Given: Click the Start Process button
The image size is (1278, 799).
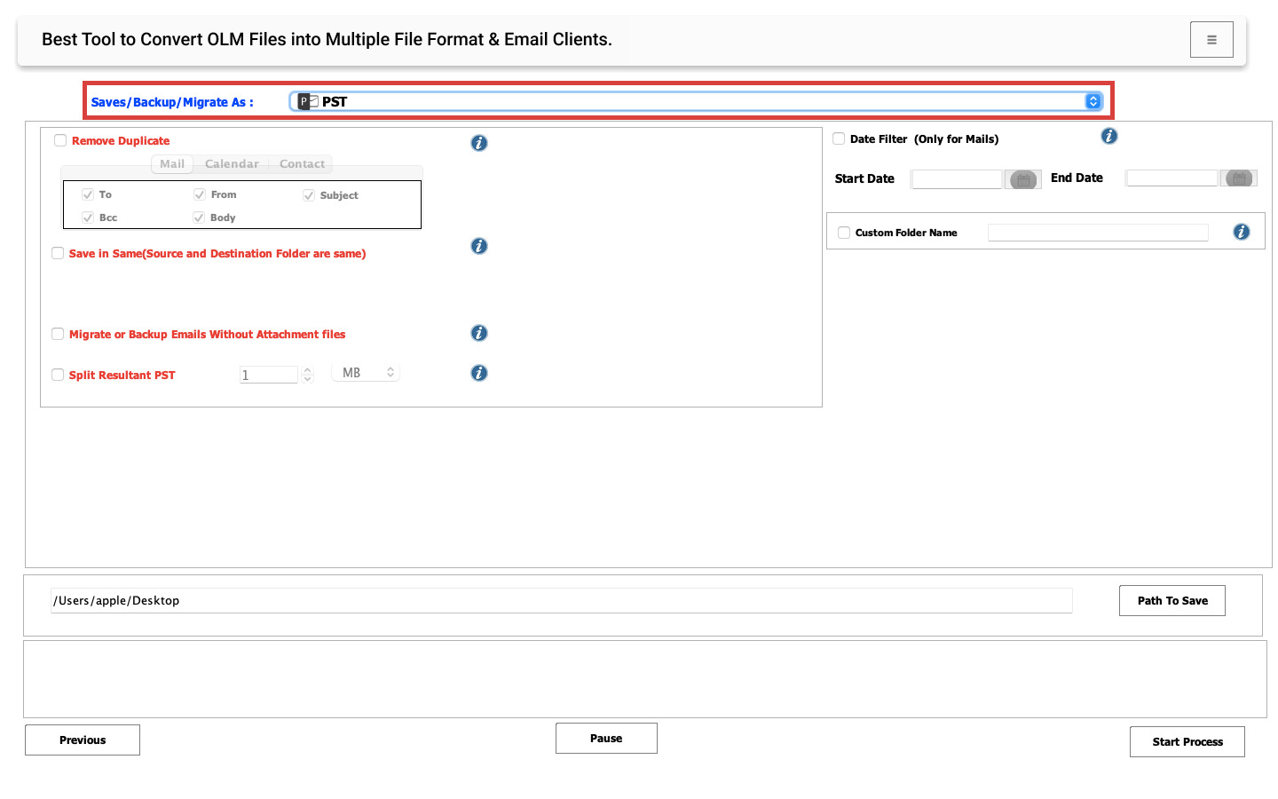Looking at the screenshot, I should click(x=1187, y=741).
